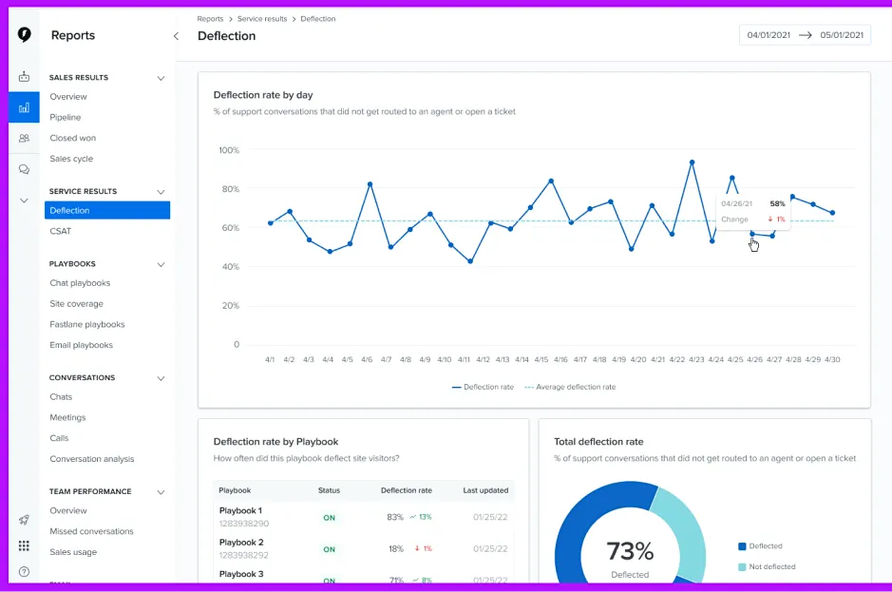Open Fastlane playbooks report

coord(87,324)
